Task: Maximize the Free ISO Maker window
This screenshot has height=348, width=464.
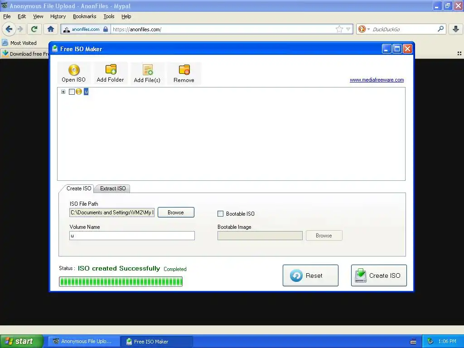Action: point(397,49)
